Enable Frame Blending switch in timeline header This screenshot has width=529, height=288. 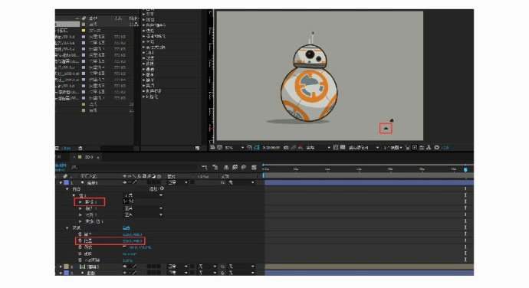(x=235, y=167)
